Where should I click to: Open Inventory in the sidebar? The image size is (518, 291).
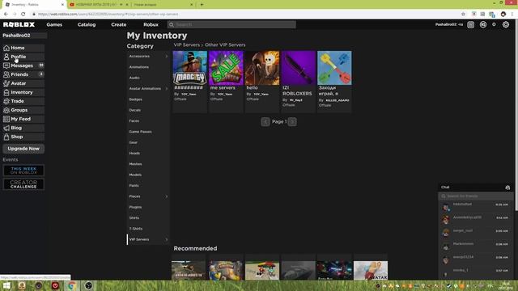click(23, 92)
